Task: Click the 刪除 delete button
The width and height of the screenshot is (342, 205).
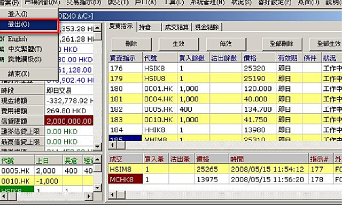Action: pyautogui.click(x=131, y=44)
